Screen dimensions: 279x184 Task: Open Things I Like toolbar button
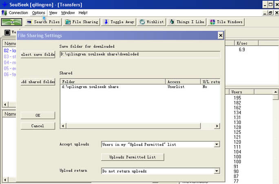187,22
